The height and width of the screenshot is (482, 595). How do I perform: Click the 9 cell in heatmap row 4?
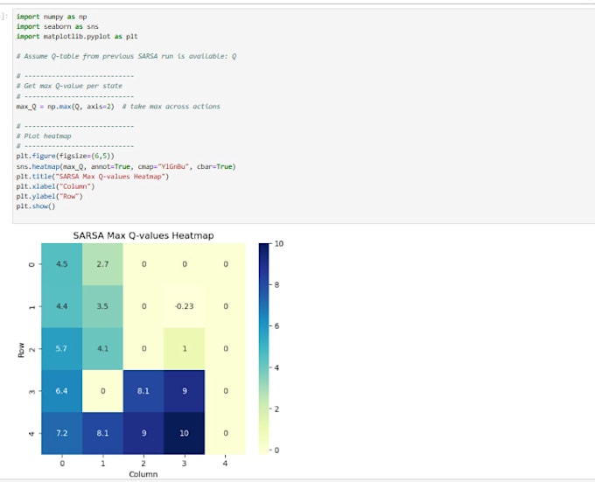(x=143, y=433)
